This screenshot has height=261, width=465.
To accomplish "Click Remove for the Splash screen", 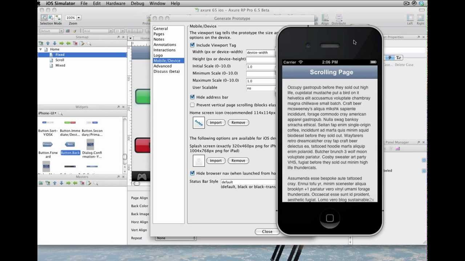I will tap(238, 161).
